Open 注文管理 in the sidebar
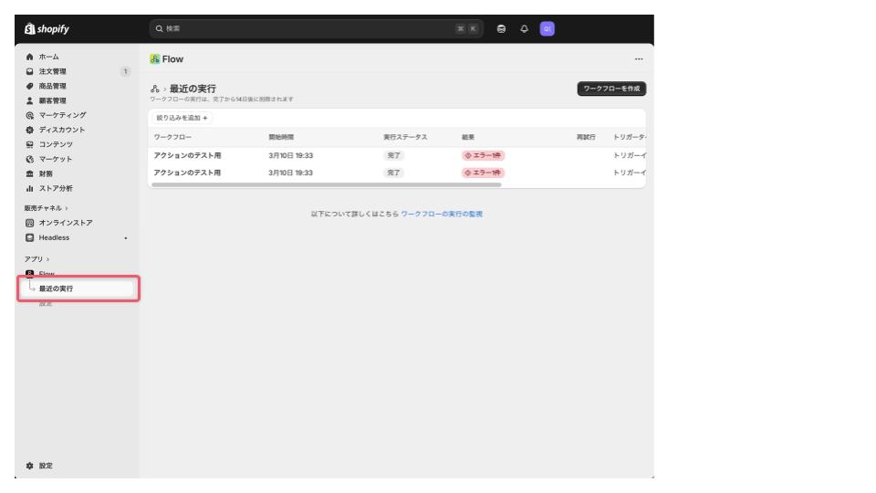This screenshot has height=493, width=876. coord(53,71)
